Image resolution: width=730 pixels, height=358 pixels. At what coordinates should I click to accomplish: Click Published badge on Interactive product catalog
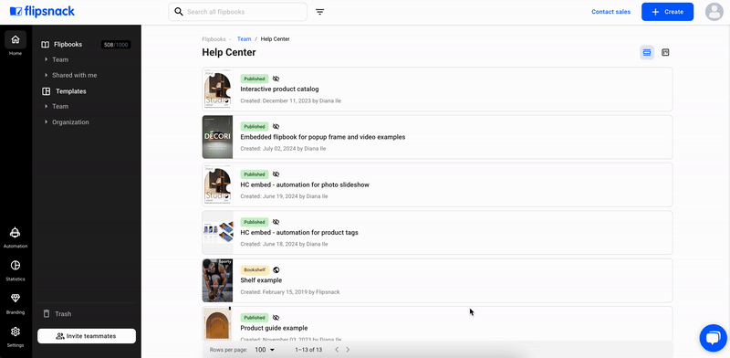255,79
